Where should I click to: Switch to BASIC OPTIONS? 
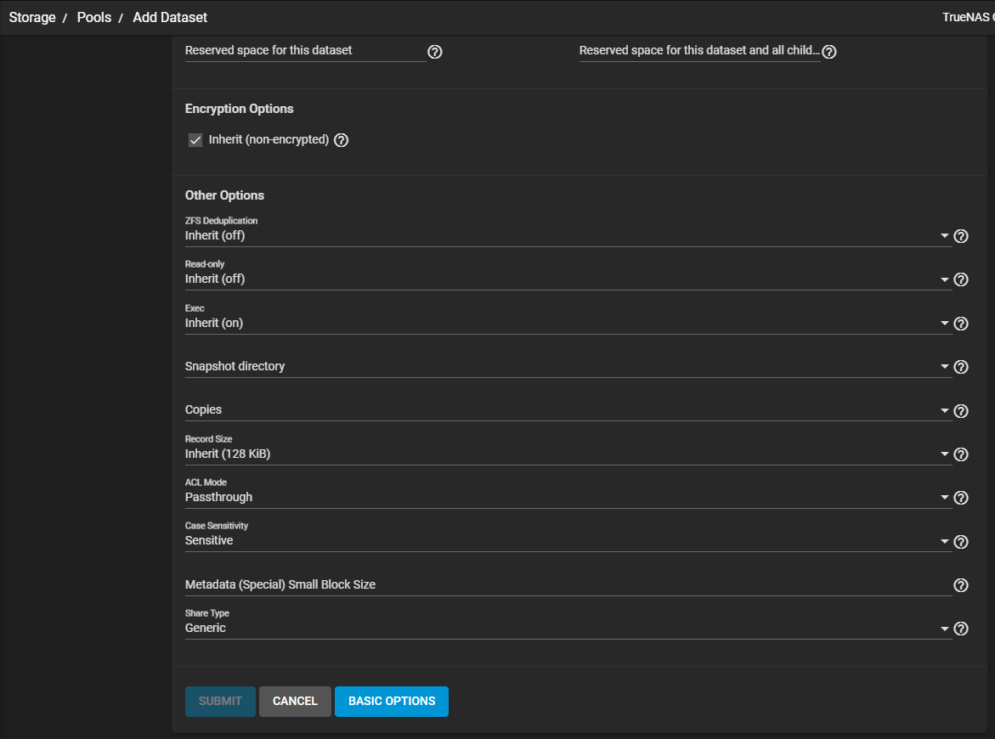click(392, 702)
